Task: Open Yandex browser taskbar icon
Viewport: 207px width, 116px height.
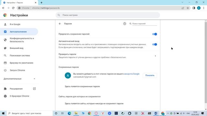Action: 103,113
